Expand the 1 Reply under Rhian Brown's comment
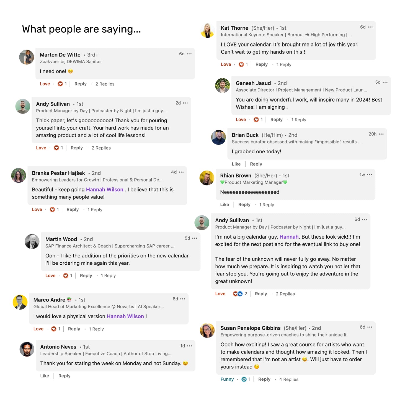The height and width of the screenshot is (400, 400). point(267,205)
